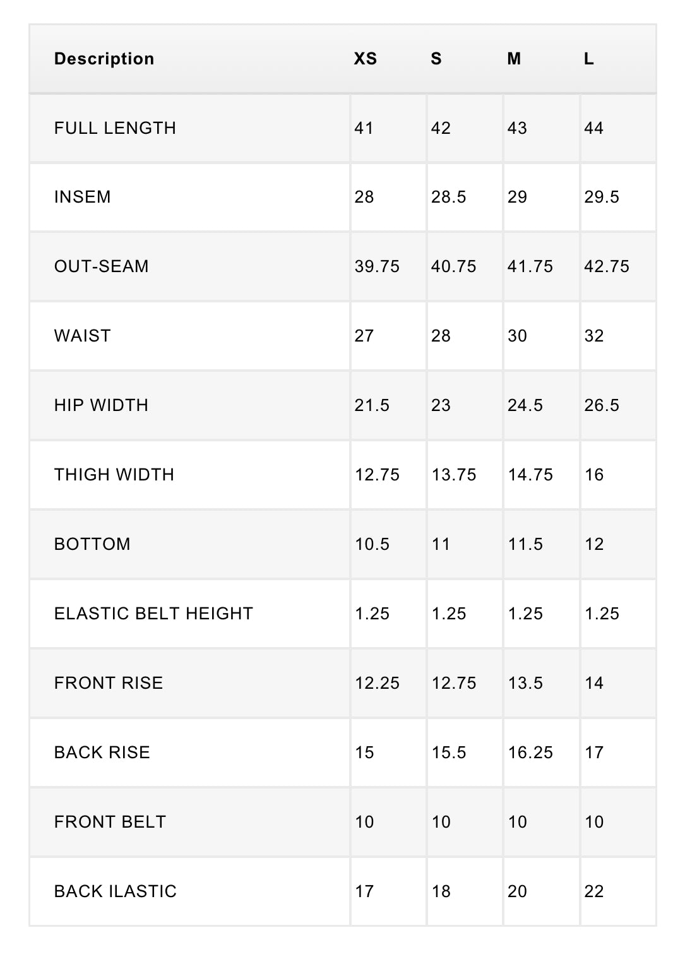This screenshot has width=673, height=959.
Task: Click the INSEM row label
Action: coord(82,197)
